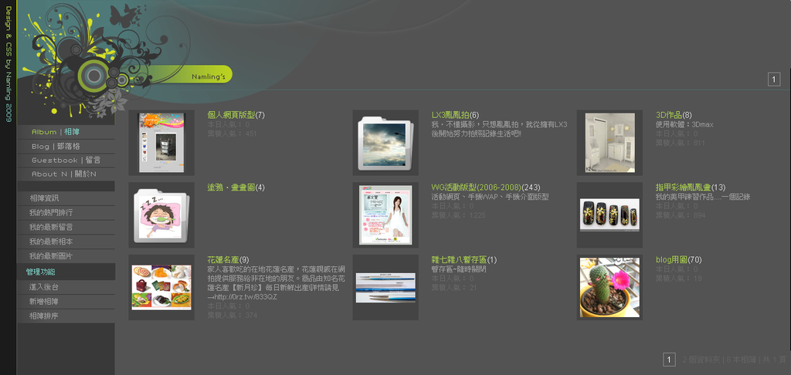Open the 3D作品 room render thumbnail
This screenshot has width=791, height=375.
tap(609, 143)
